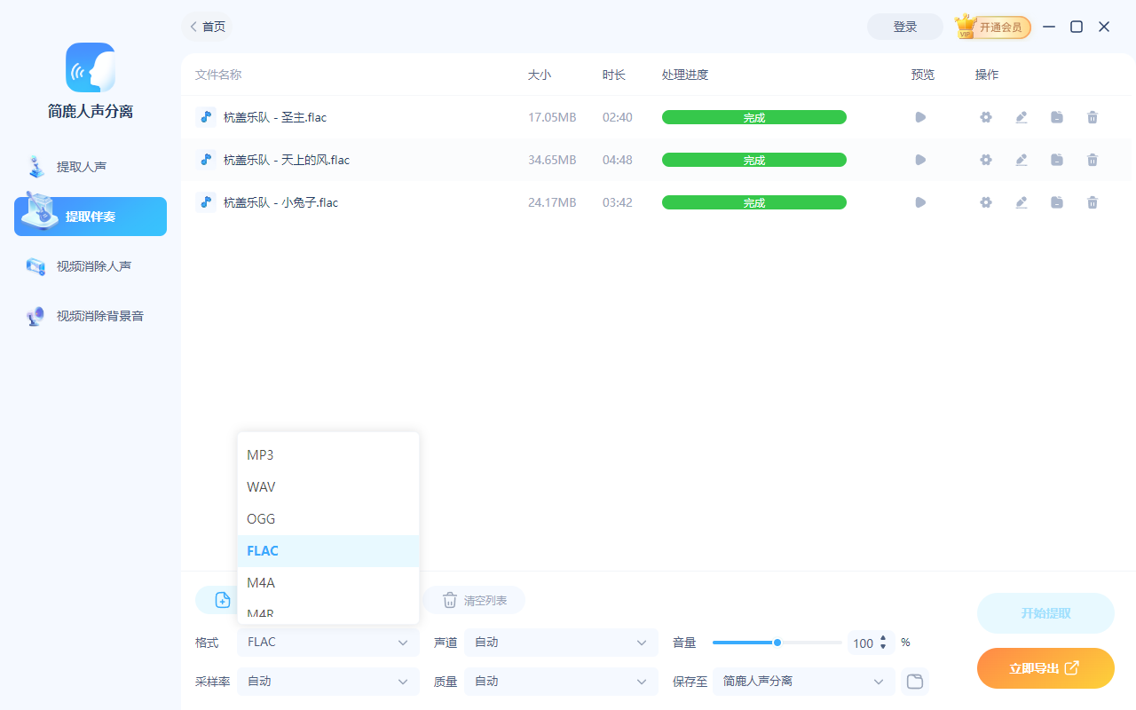
Task: Play preview of 圣主.flac
Action: (x=920, y=117)
